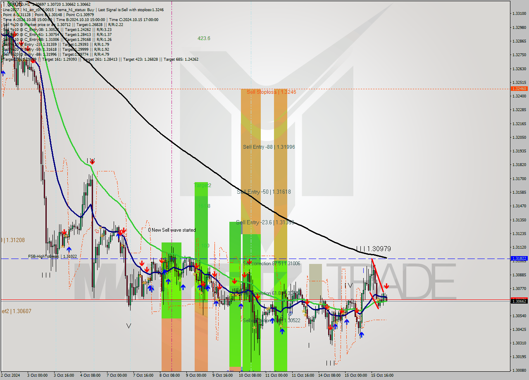Click the '1.30979' point C label
529x380 pixels.
(379, 249)
